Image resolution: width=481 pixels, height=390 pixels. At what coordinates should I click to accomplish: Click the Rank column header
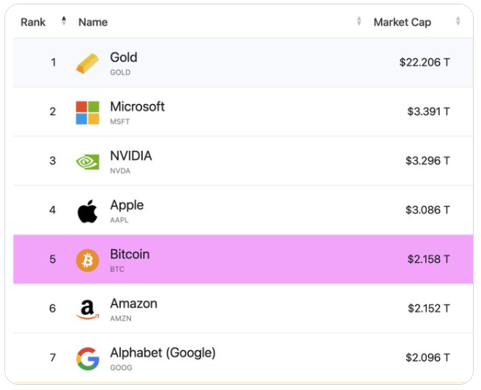[33, 22]
